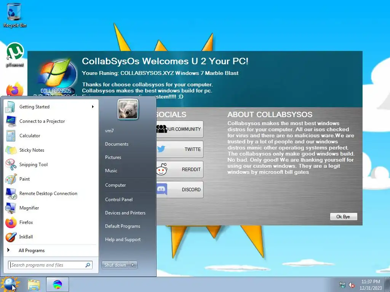Image resolution: width=390 pixels, height=292 pixels.
Task: Click the ABOUT COLLABSYSOS heading
Action: pos(270,114)
